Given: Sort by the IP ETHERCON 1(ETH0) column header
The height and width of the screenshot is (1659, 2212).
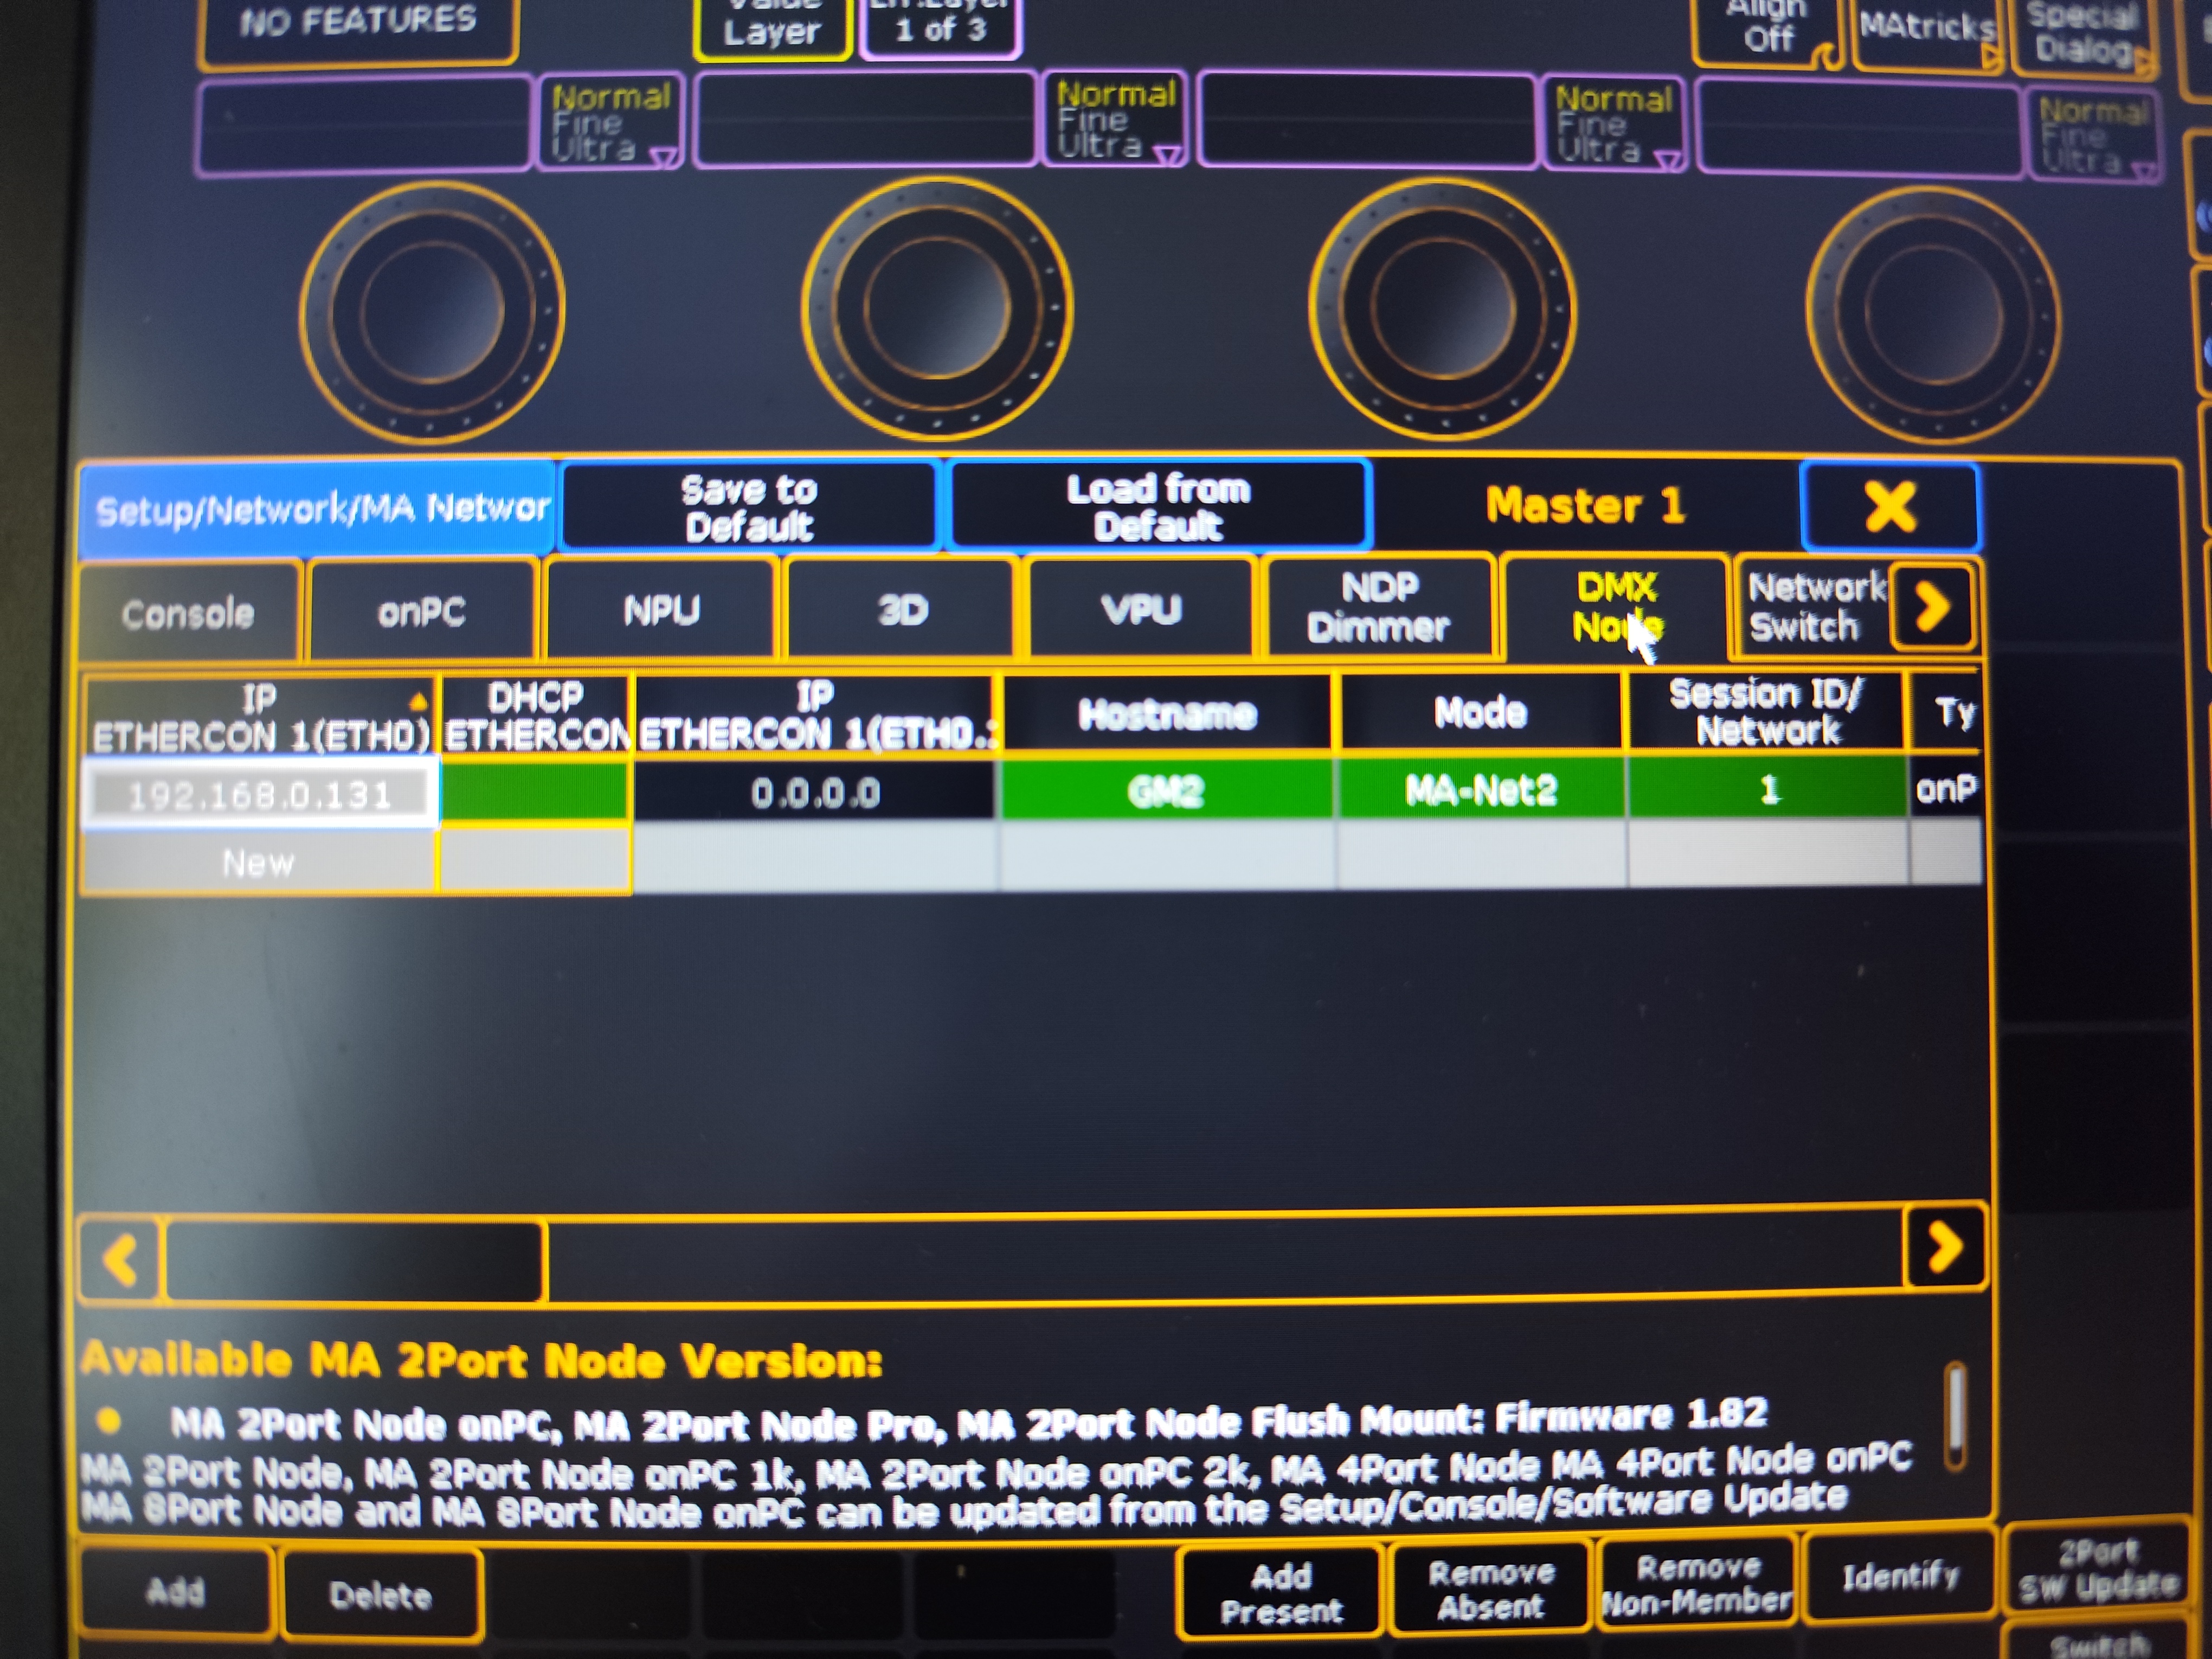Looking at the screenshot, I should point(260,716).
